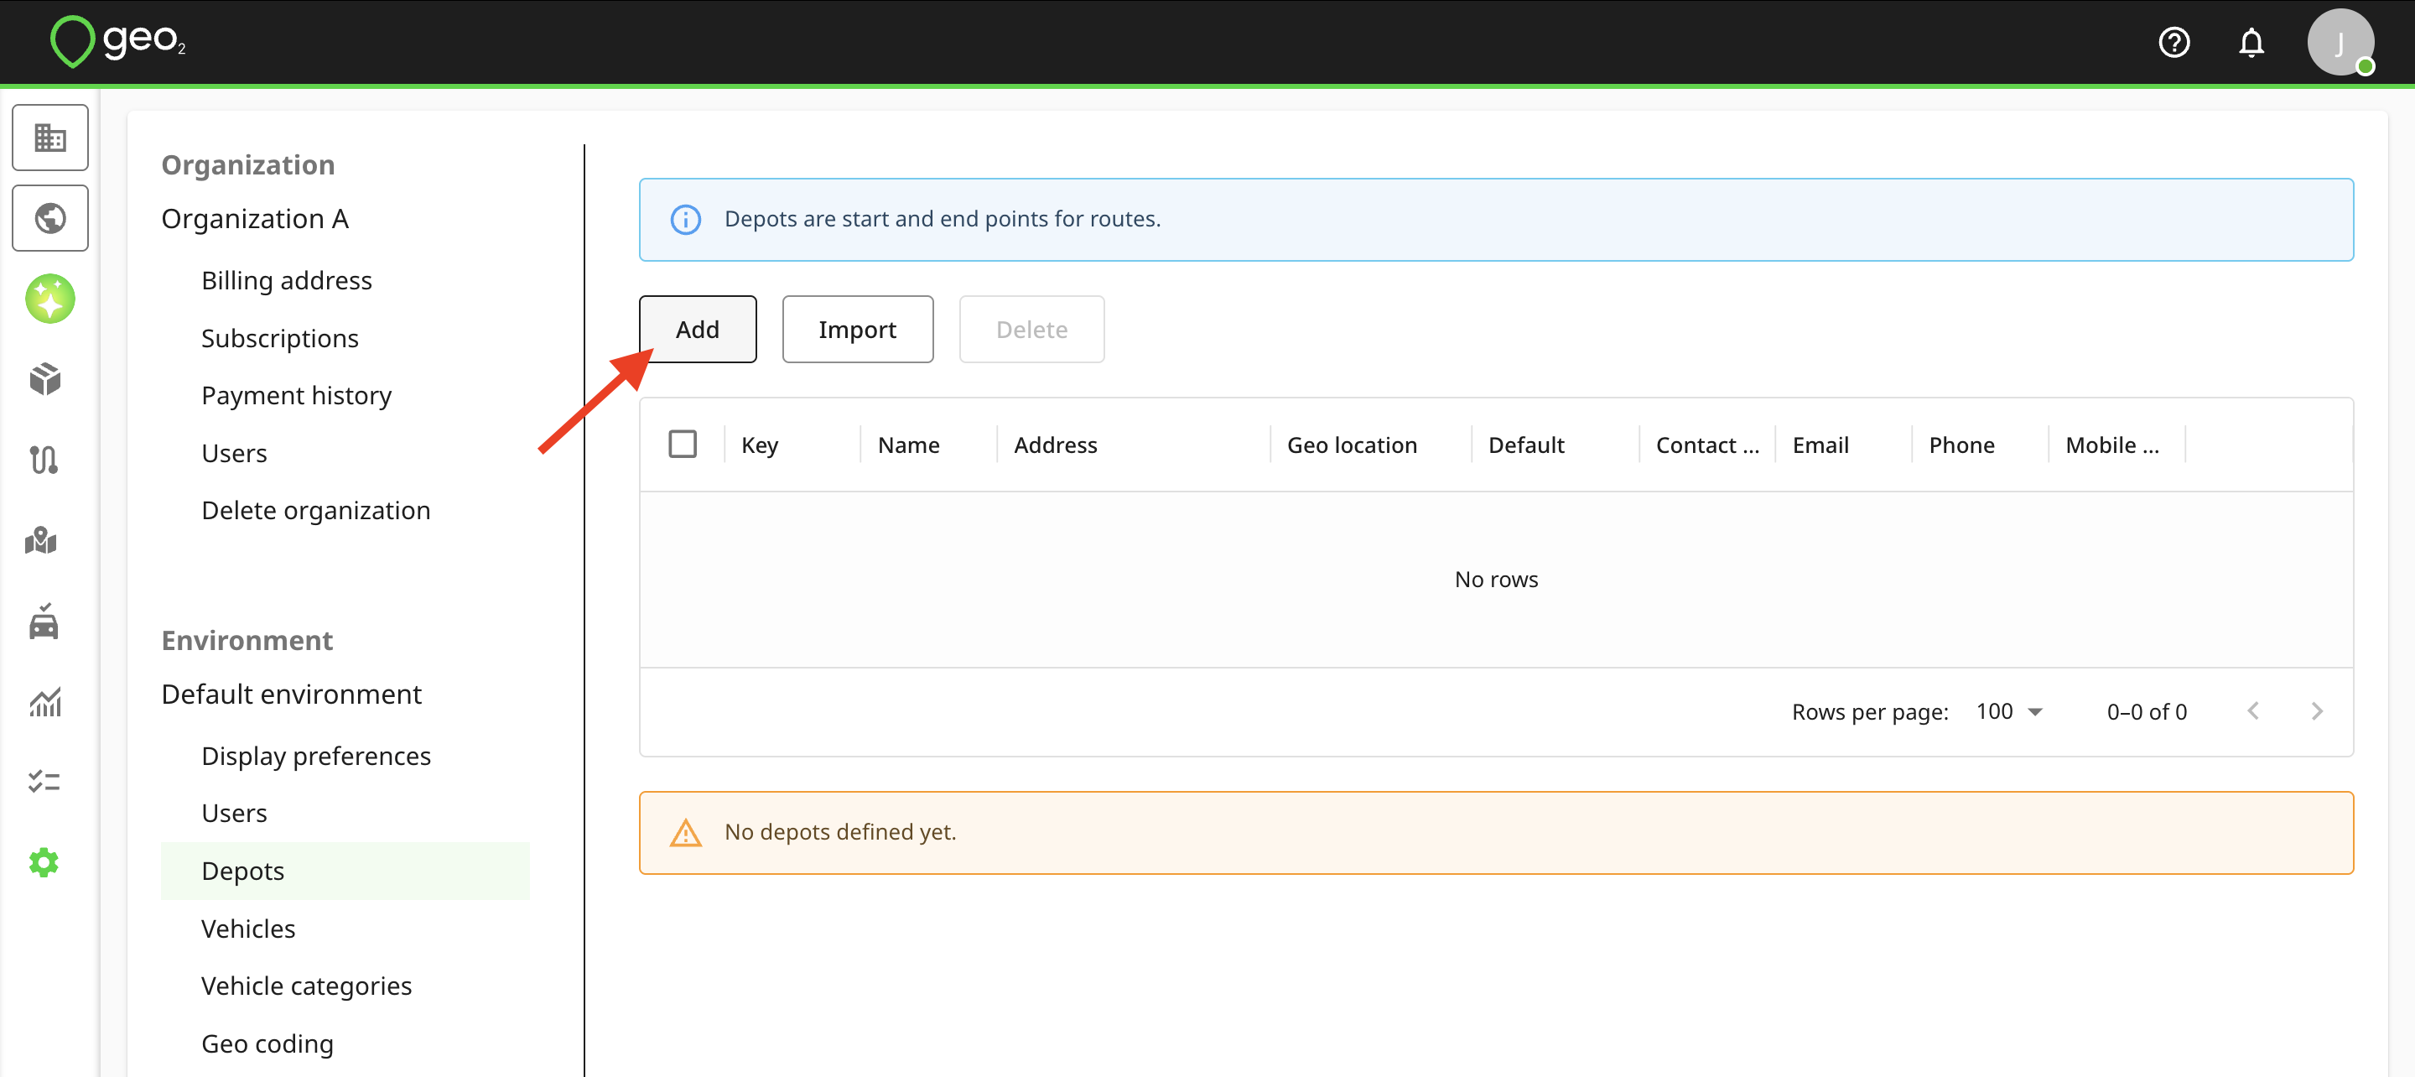Click the Delete button

point(1031,330)
